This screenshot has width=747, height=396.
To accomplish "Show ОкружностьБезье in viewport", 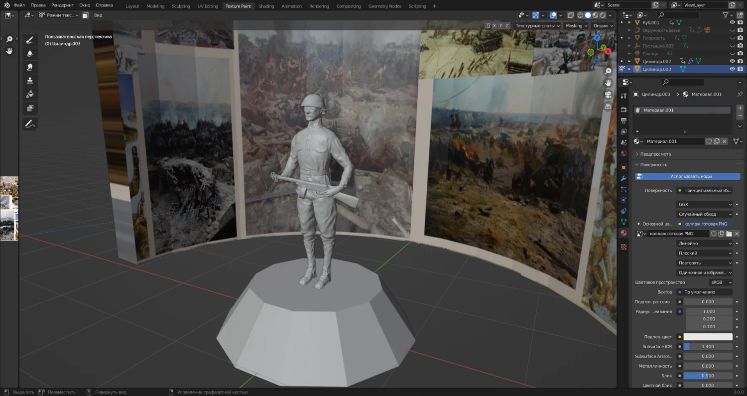I will [732, 30].
